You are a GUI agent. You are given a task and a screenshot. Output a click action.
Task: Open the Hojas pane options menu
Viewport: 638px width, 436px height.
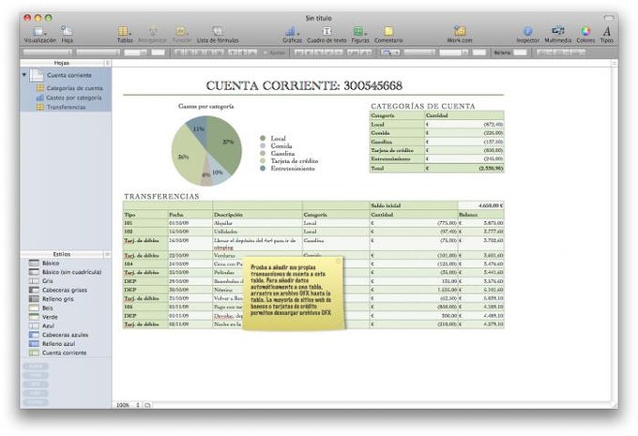(x=107, y=63)
